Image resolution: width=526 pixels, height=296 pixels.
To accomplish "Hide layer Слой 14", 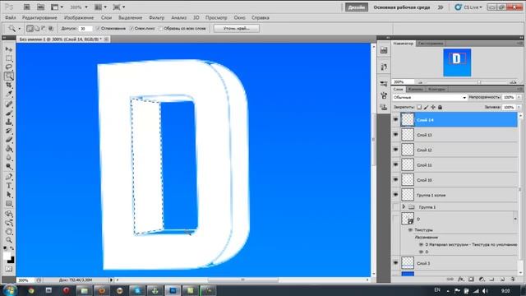I will tap(395, 119).
